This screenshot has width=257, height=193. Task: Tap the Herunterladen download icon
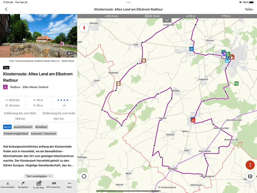(8, 185)
